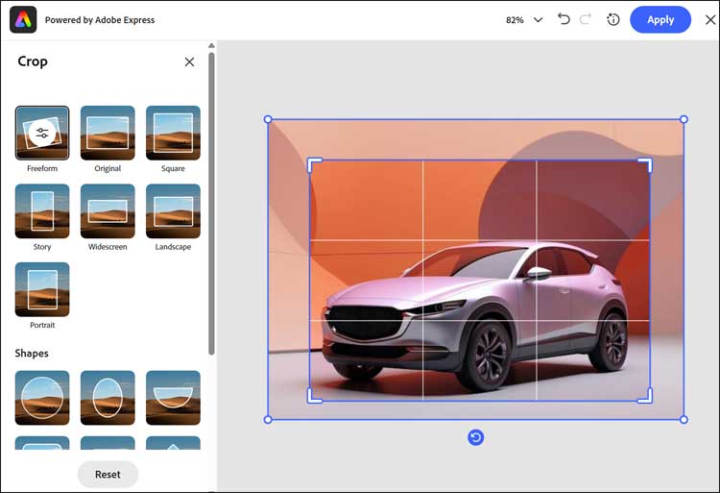Choose the circle crop shape
The width and height of the screenshot is (720, 493).
[42, 398]
